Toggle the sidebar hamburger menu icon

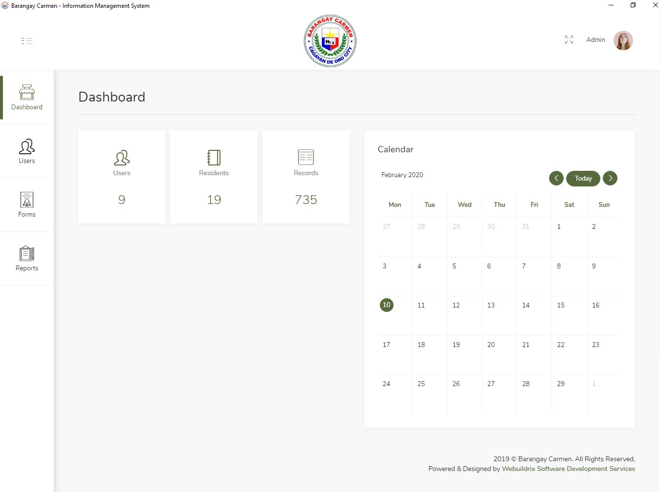(27, 41)
